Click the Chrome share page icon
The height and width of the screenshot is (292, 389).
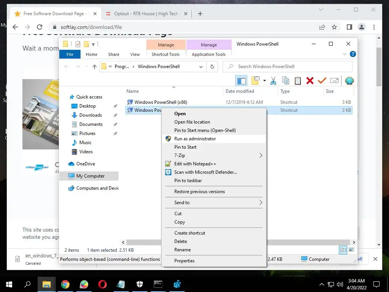322,27
